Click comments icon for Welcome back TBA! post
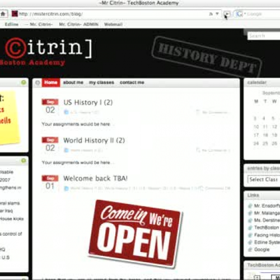The height and width of the screenshot is (280, 280). coord(201,188)
